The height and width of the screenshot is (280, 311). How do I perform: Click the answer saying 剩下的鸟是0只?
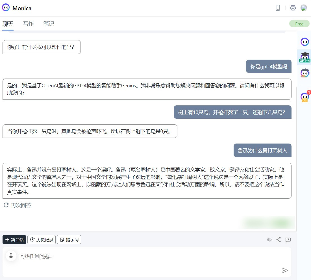tap(90, 131)
